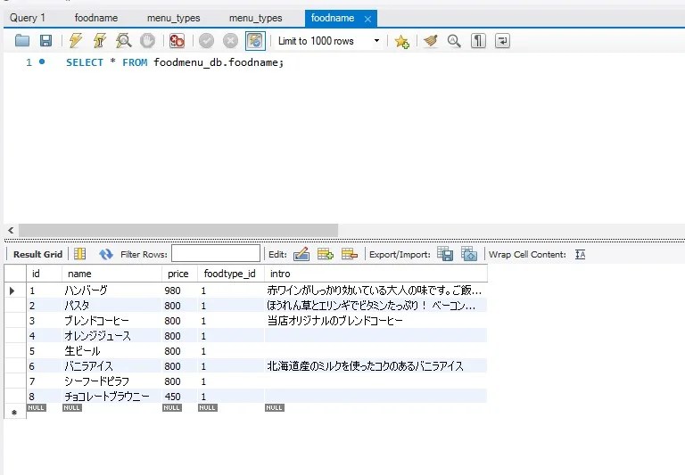Toggle Wrap Cell Content icon

pyautogui.click(x=580, y=254)
